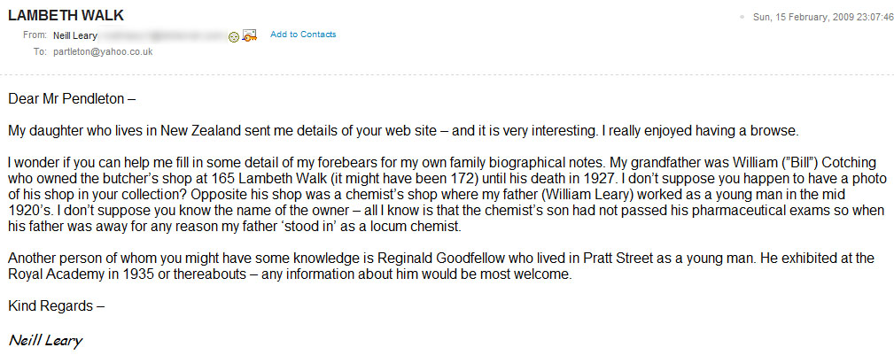The height and width of the screenshot is (363, 894).
Task: Click the sentence about daughter in New Zealand
Action: (403, 131)
